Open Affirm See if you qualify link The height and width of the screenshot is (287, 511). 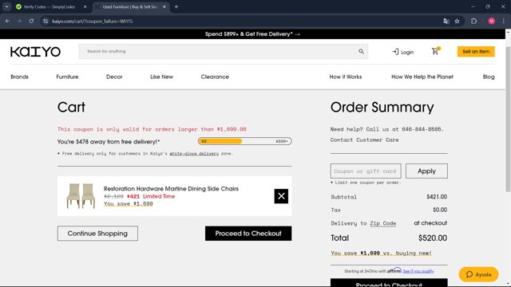(x=418, y=271)
